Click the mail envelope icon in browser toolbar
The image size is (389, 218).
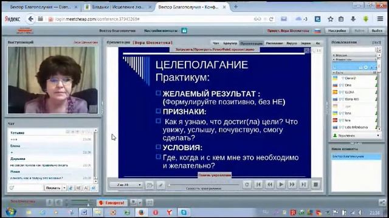pyautogui.click(x=284, y=19)
